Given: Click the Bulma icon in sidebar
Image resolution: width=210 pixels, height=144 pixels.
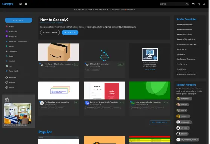Looking at the screenshot, I should [6, 46].
